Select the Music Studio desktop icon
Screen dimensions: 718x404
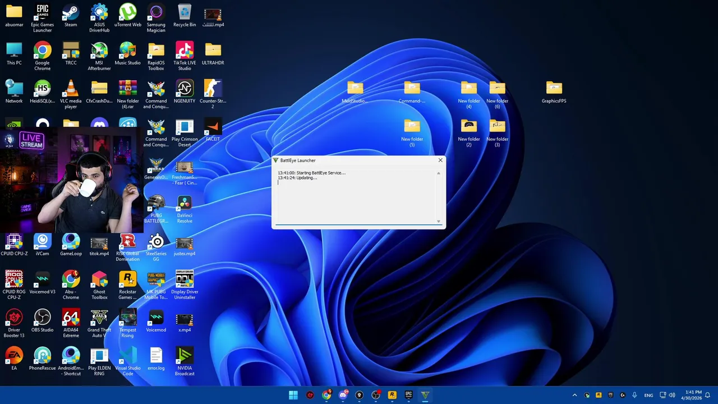click(x=128, y=53)
